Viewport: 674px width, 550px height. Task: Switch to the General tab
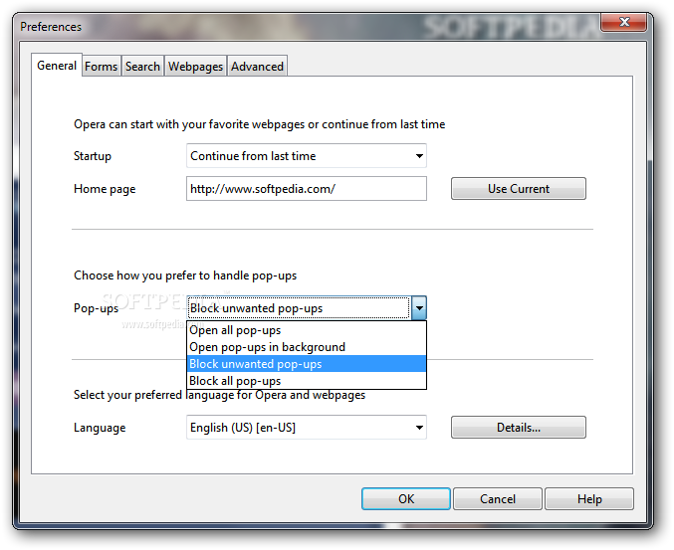point(57,66)
